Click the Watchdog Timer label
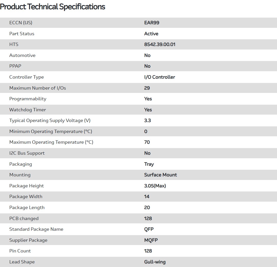This screenshot has height=267, width=277. pyautogui.click(x=28, y=110)
